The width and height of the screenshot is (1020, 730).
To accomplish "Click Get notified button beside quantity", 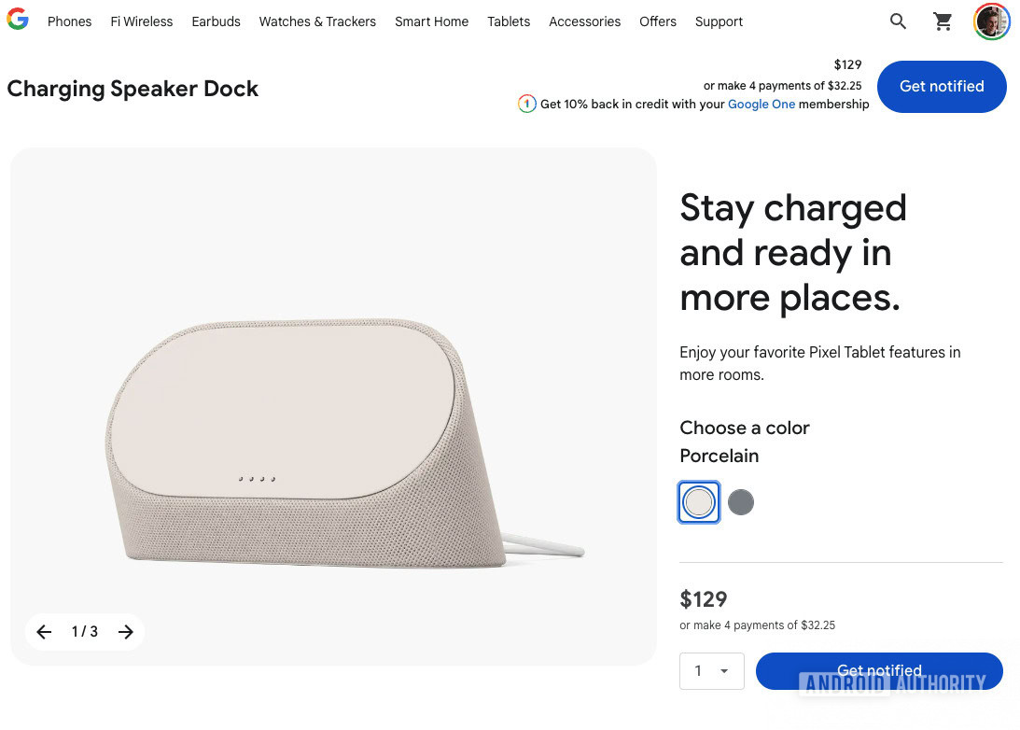I will 879,671.
